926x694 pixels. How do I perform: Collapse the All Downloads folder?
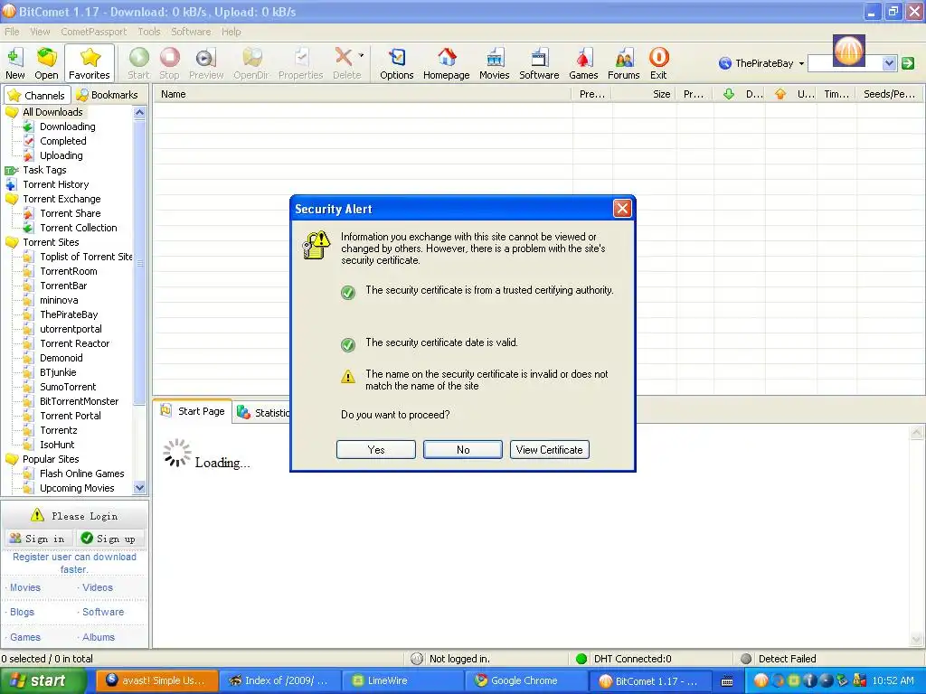(x=12, y=112)
